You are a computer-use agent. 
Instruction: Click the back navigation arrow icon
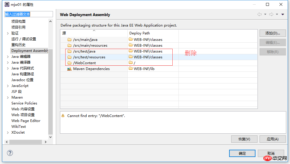click(259, 14)
